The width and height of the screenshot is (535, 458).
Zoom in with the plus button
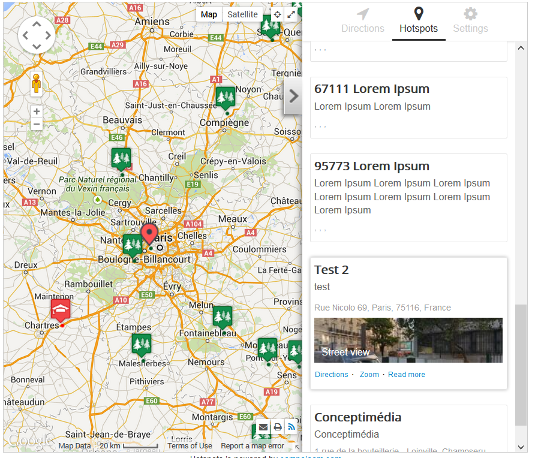click(x=37, y=111)
